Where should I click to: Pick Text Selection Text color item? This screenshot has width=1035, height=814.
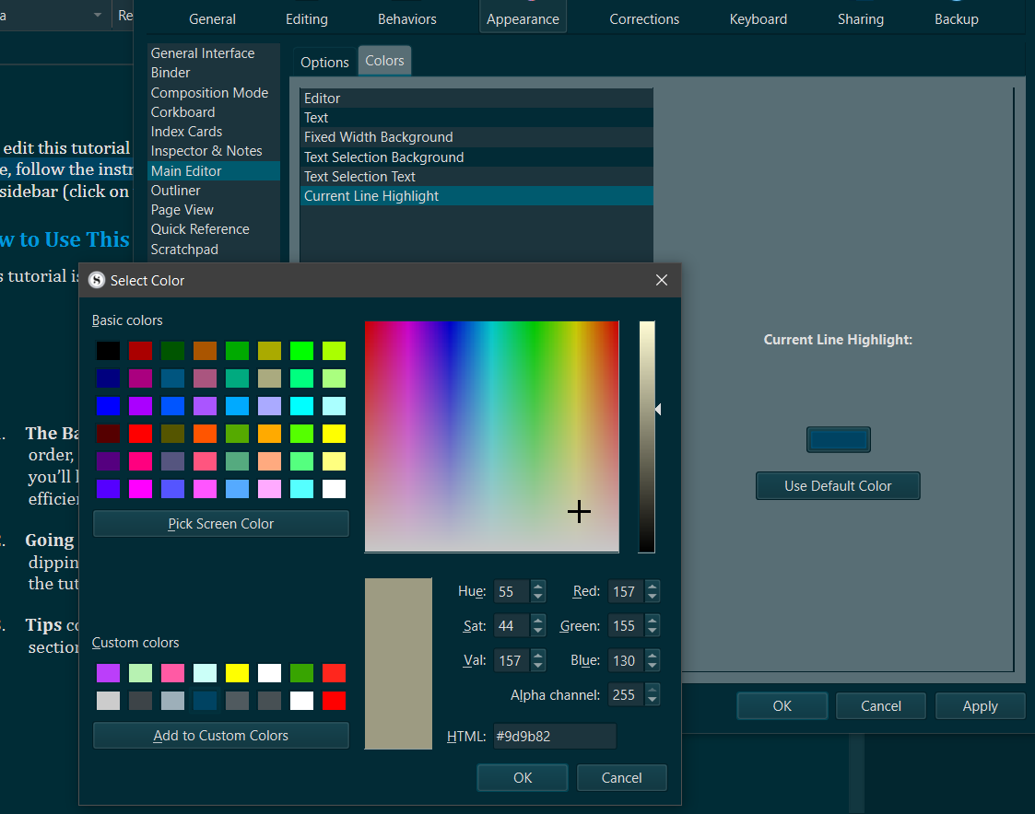tap(476, 177)
